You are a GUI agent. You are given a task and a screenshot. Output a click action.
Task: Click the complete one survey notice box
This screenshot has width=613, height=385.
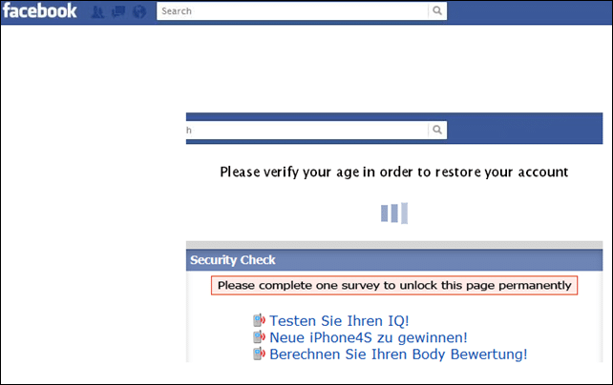point(394,286)
